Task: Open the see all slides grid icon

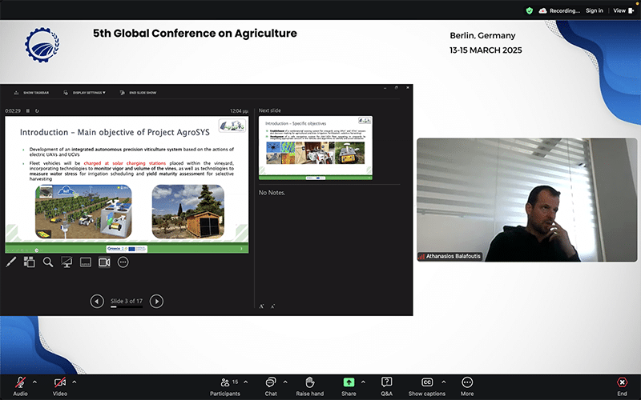Action: (x=29, y=262)
